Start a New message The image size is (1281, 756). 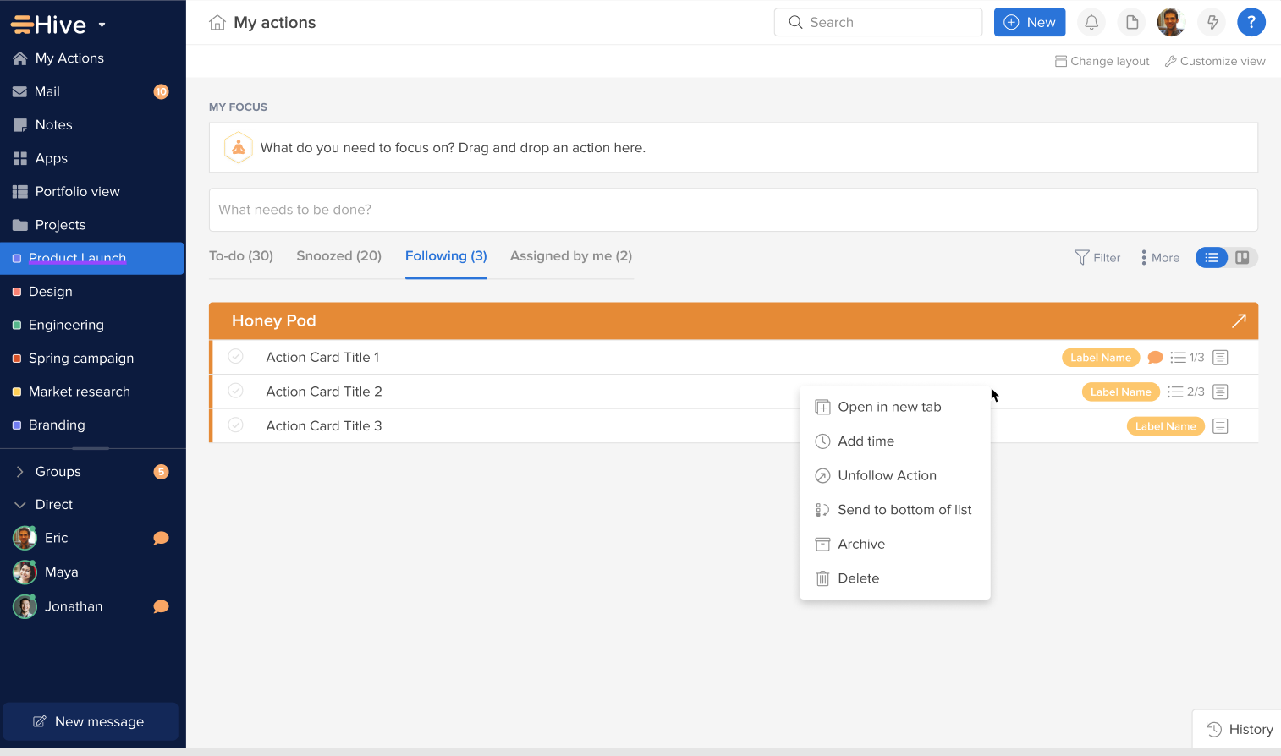click(x=91, y=721)
